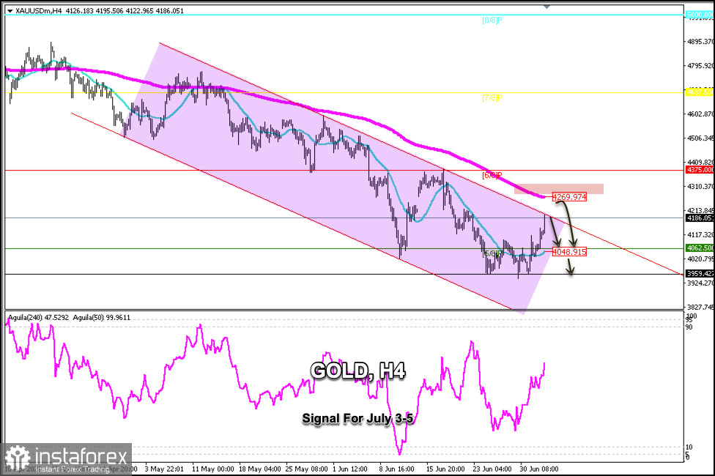The width and height of the screenshot is (715, 476).
Task: Click the 15 Jun 20:00 time axis label
Action: click(445, 469)
